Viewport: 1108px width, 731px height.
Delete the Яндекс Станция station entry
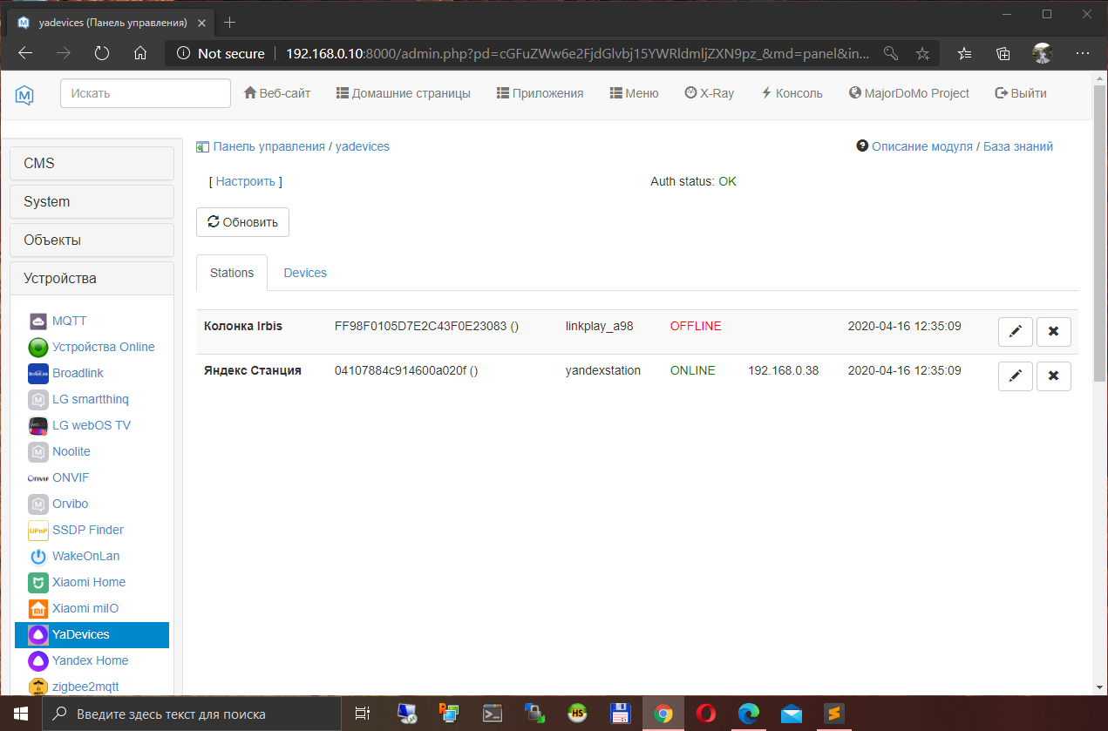point(1053,376)
